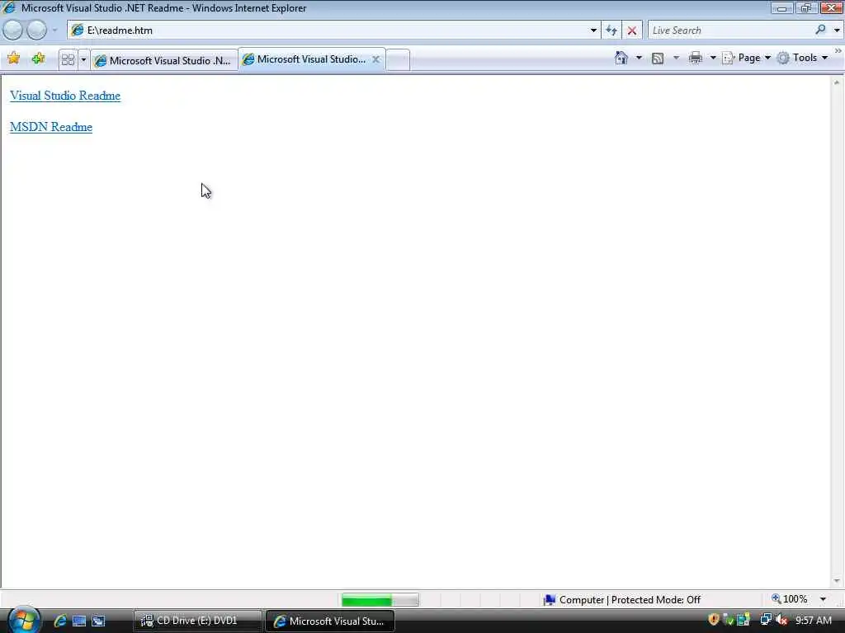The image size is (845, 633).
Task: Open Quick Tabs grid view
Action: pyautogui.click(x=68, y=59)
